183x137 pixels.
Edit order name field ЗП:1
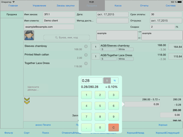tap(59, 14)
